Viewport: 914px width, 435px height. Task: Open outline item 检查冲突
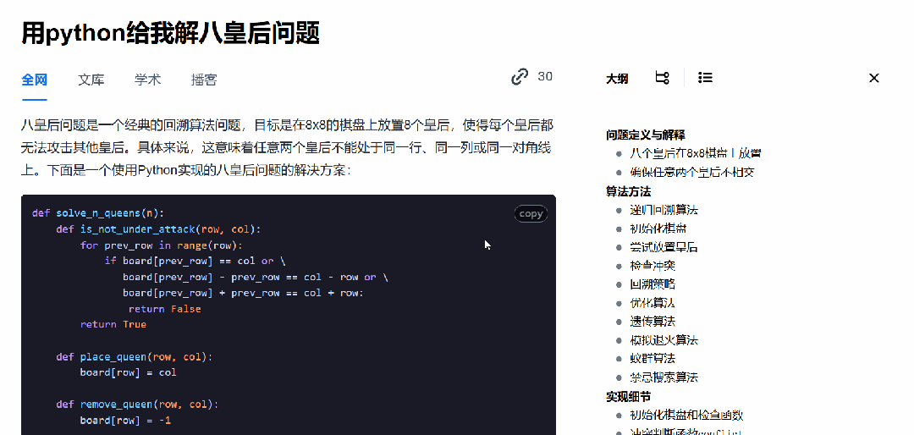pos(652,266)
